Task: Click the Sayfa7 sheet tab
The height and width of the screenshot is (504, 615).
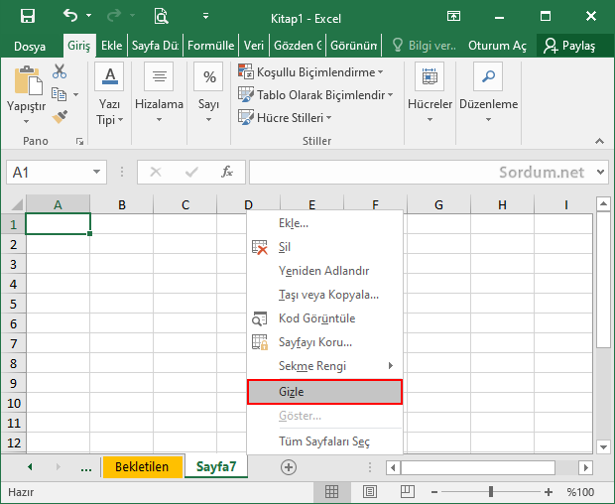Action: [216, 466]
